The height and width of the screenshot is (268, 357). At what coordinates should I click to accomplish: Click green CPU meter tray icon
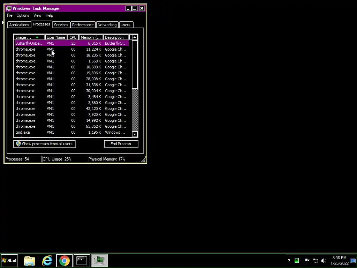[297, 260]
